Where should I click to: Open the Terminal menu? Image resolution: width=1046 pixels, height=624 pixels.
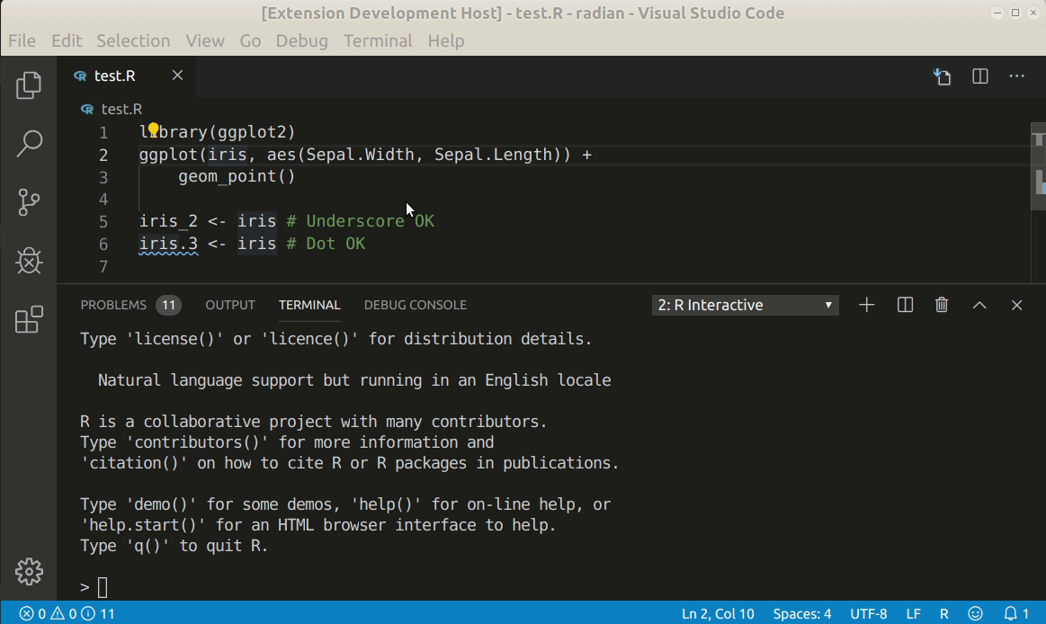(378, 40)
